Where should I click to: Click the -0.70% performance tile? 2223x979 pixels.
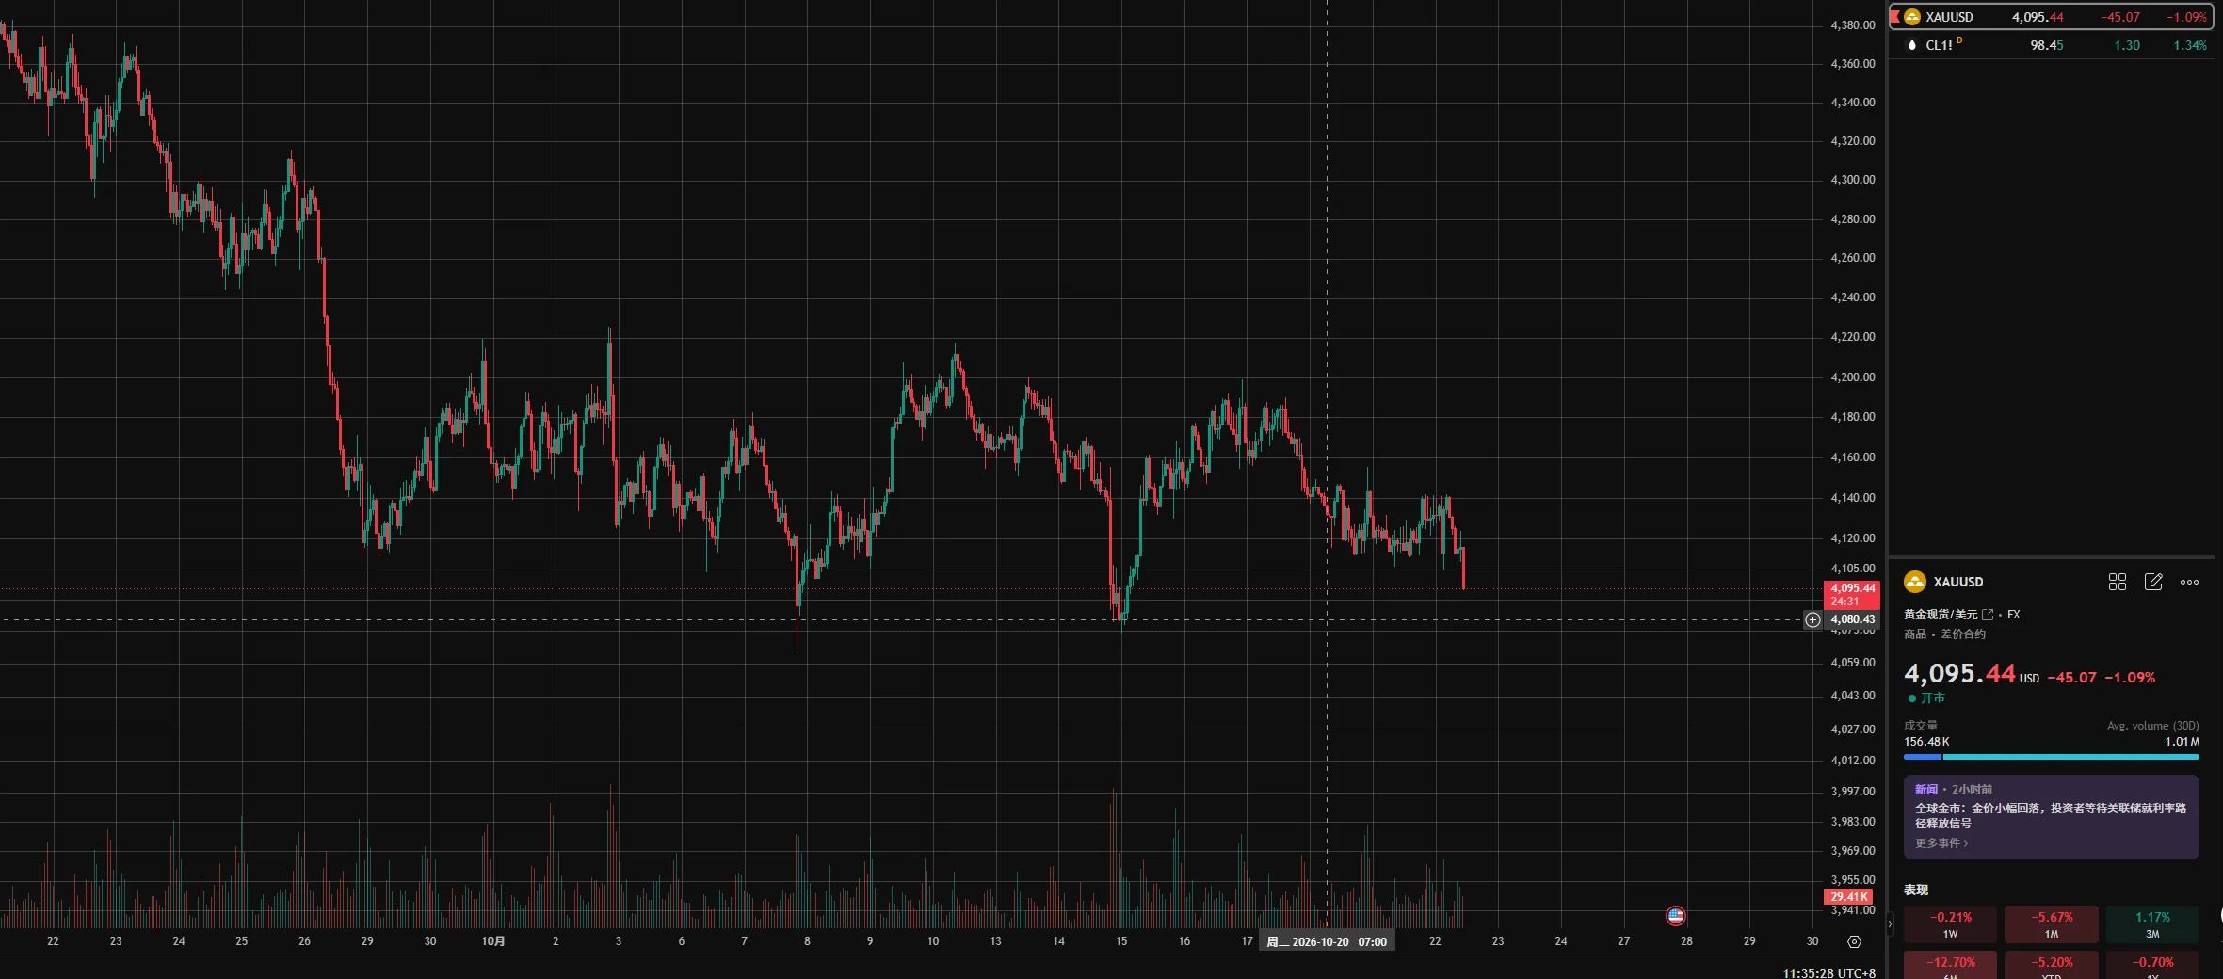[x=2152, y=965]
